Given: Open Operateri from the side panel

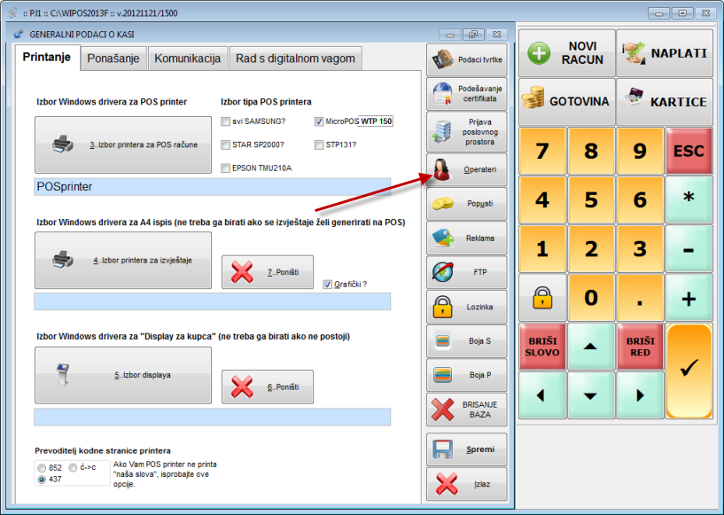Looking at the screenshot, I should [467, 169].
